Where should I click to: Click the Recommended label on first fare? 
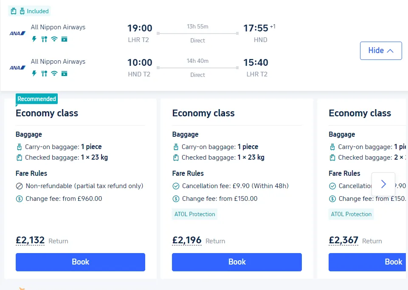[37, 99]
